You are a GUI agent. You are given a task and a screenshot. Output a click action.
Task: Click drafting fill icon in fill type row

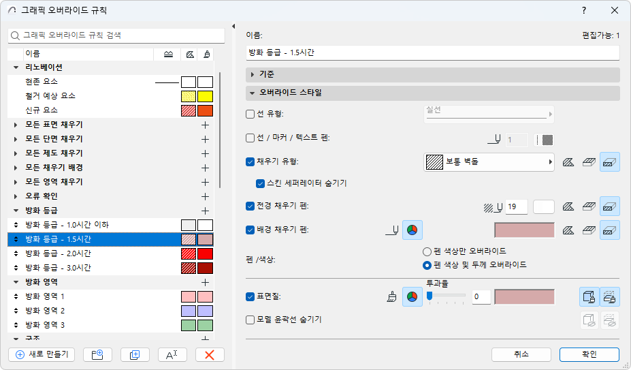(x=589, y=162)
